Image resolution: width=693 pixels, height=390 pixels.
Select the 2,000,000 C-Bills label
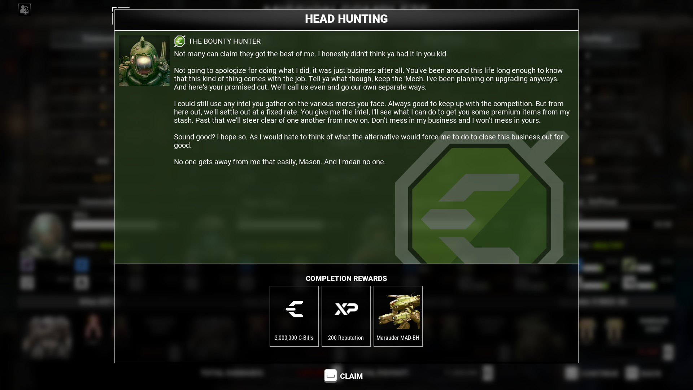294,338
